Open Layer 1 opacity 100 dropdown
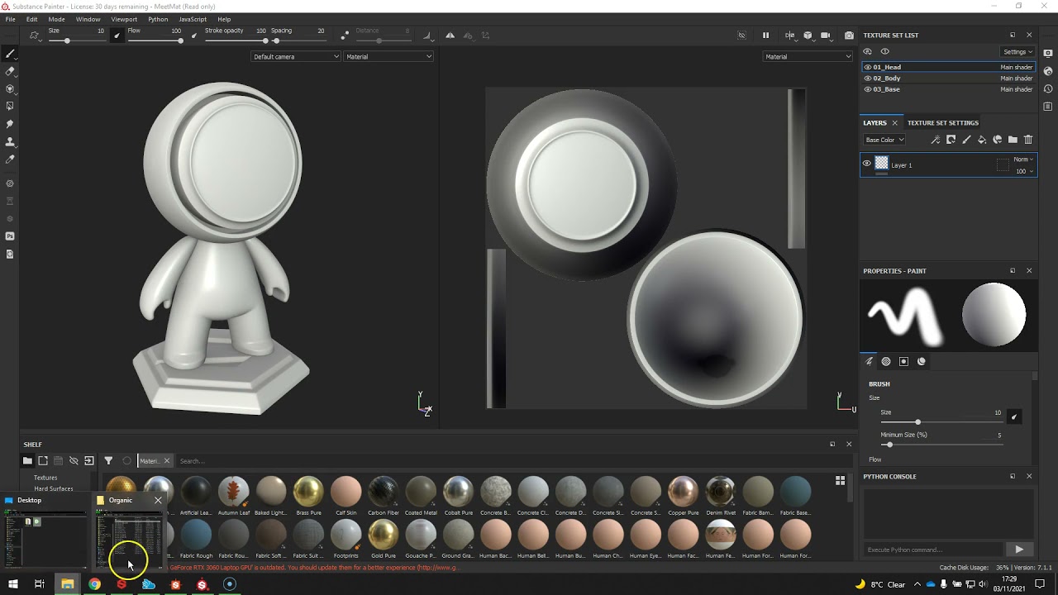Image resolution: width=1058 pixels, height=595 pixels. click(x=1024, y=171)
